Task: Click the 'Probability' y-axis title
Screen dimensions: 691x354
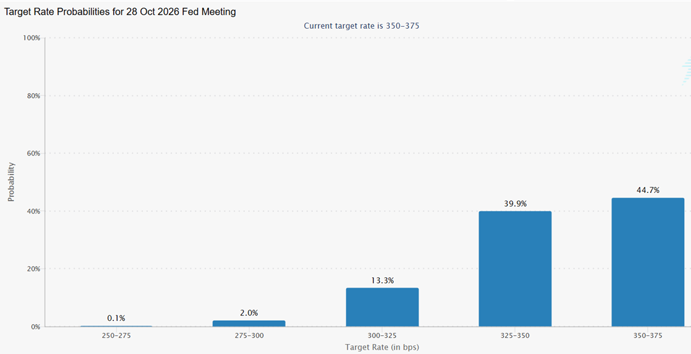Action: [x=11, y=182]
